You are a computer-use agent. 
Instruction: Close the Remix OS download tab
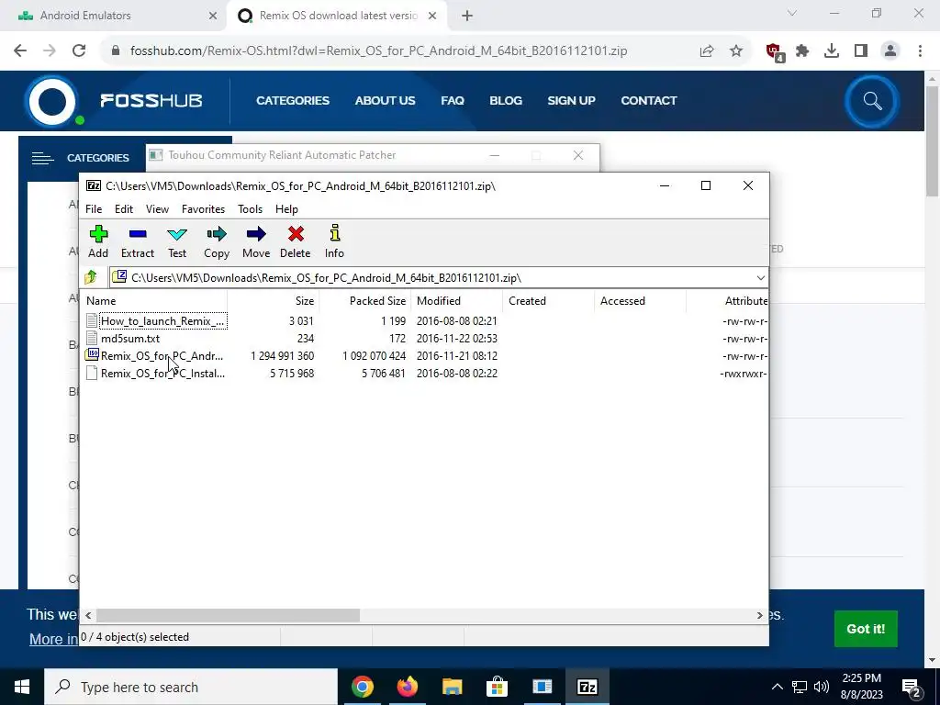point(432,17)
